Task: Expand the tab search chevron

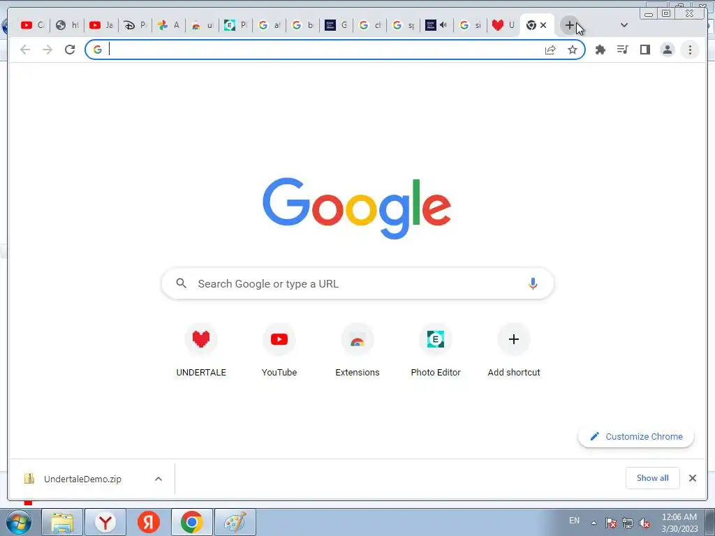Action: click(624, 25)
